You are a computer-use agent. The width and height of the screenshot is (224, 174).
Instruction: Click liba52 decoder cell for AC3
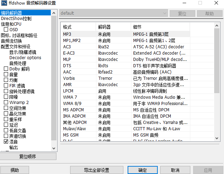pos(103,47)
